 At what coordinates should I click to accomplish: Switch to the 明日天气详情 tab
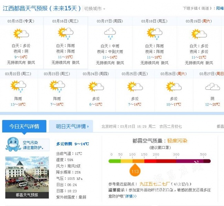point(71,126)
